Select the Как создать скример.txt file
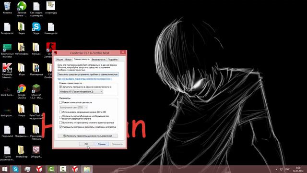 coord(36,6)
